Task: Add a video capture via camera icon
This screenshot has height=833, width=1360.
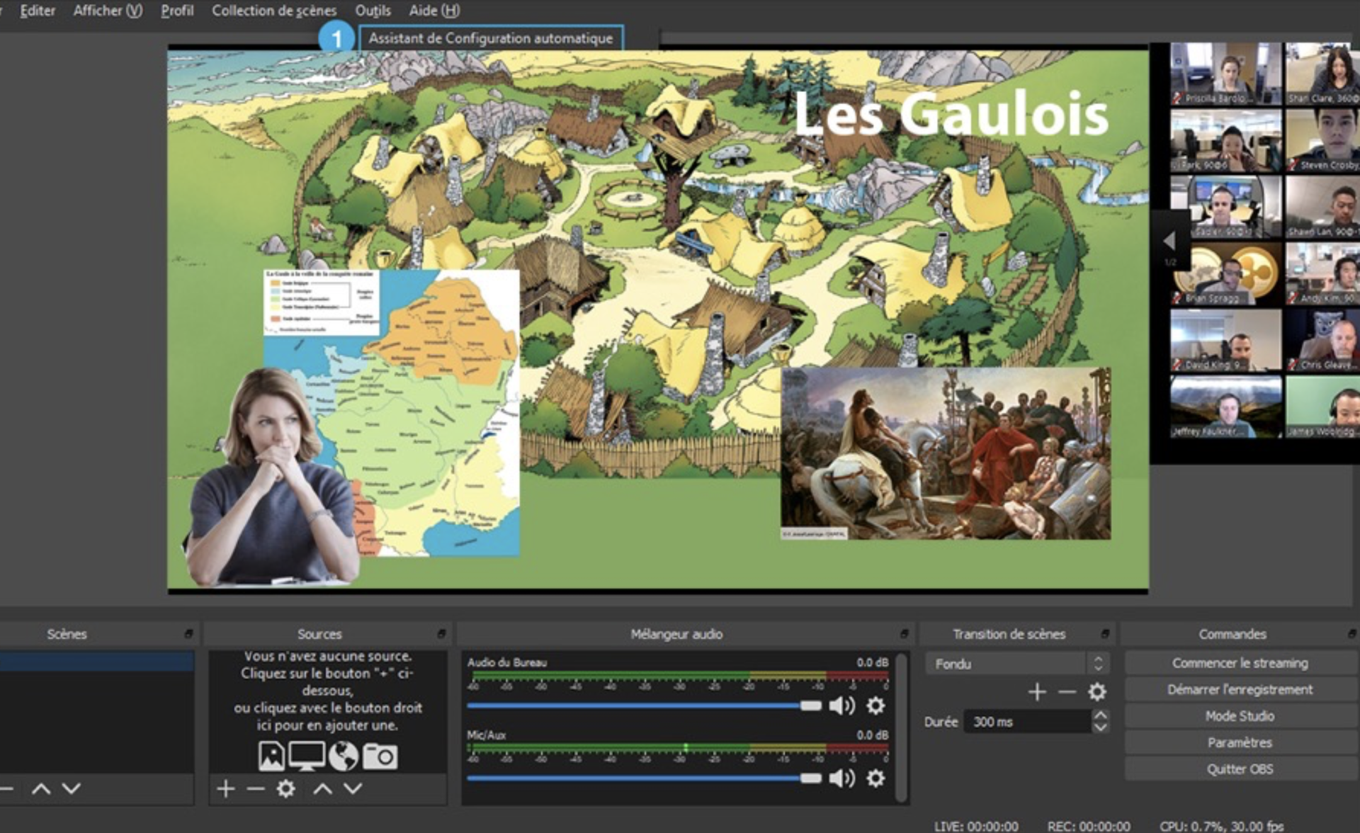Action: pyautogui.click(x=380, y=756)
